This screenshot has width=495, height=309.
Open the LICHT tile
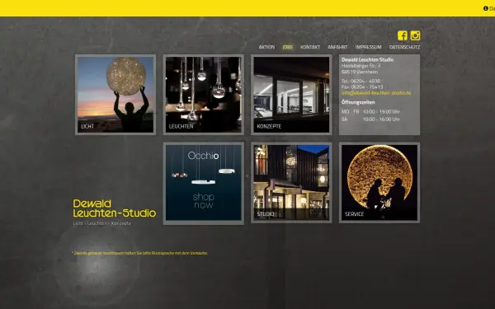coord(115,95)
